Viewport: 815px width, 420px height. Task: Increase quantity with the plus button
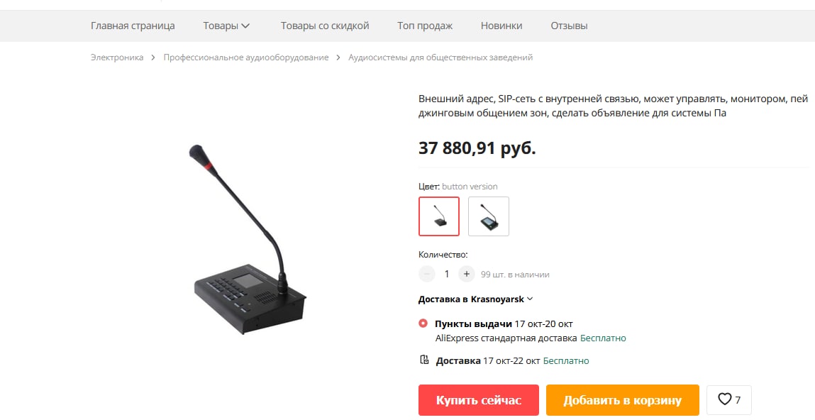pos(466,274)
